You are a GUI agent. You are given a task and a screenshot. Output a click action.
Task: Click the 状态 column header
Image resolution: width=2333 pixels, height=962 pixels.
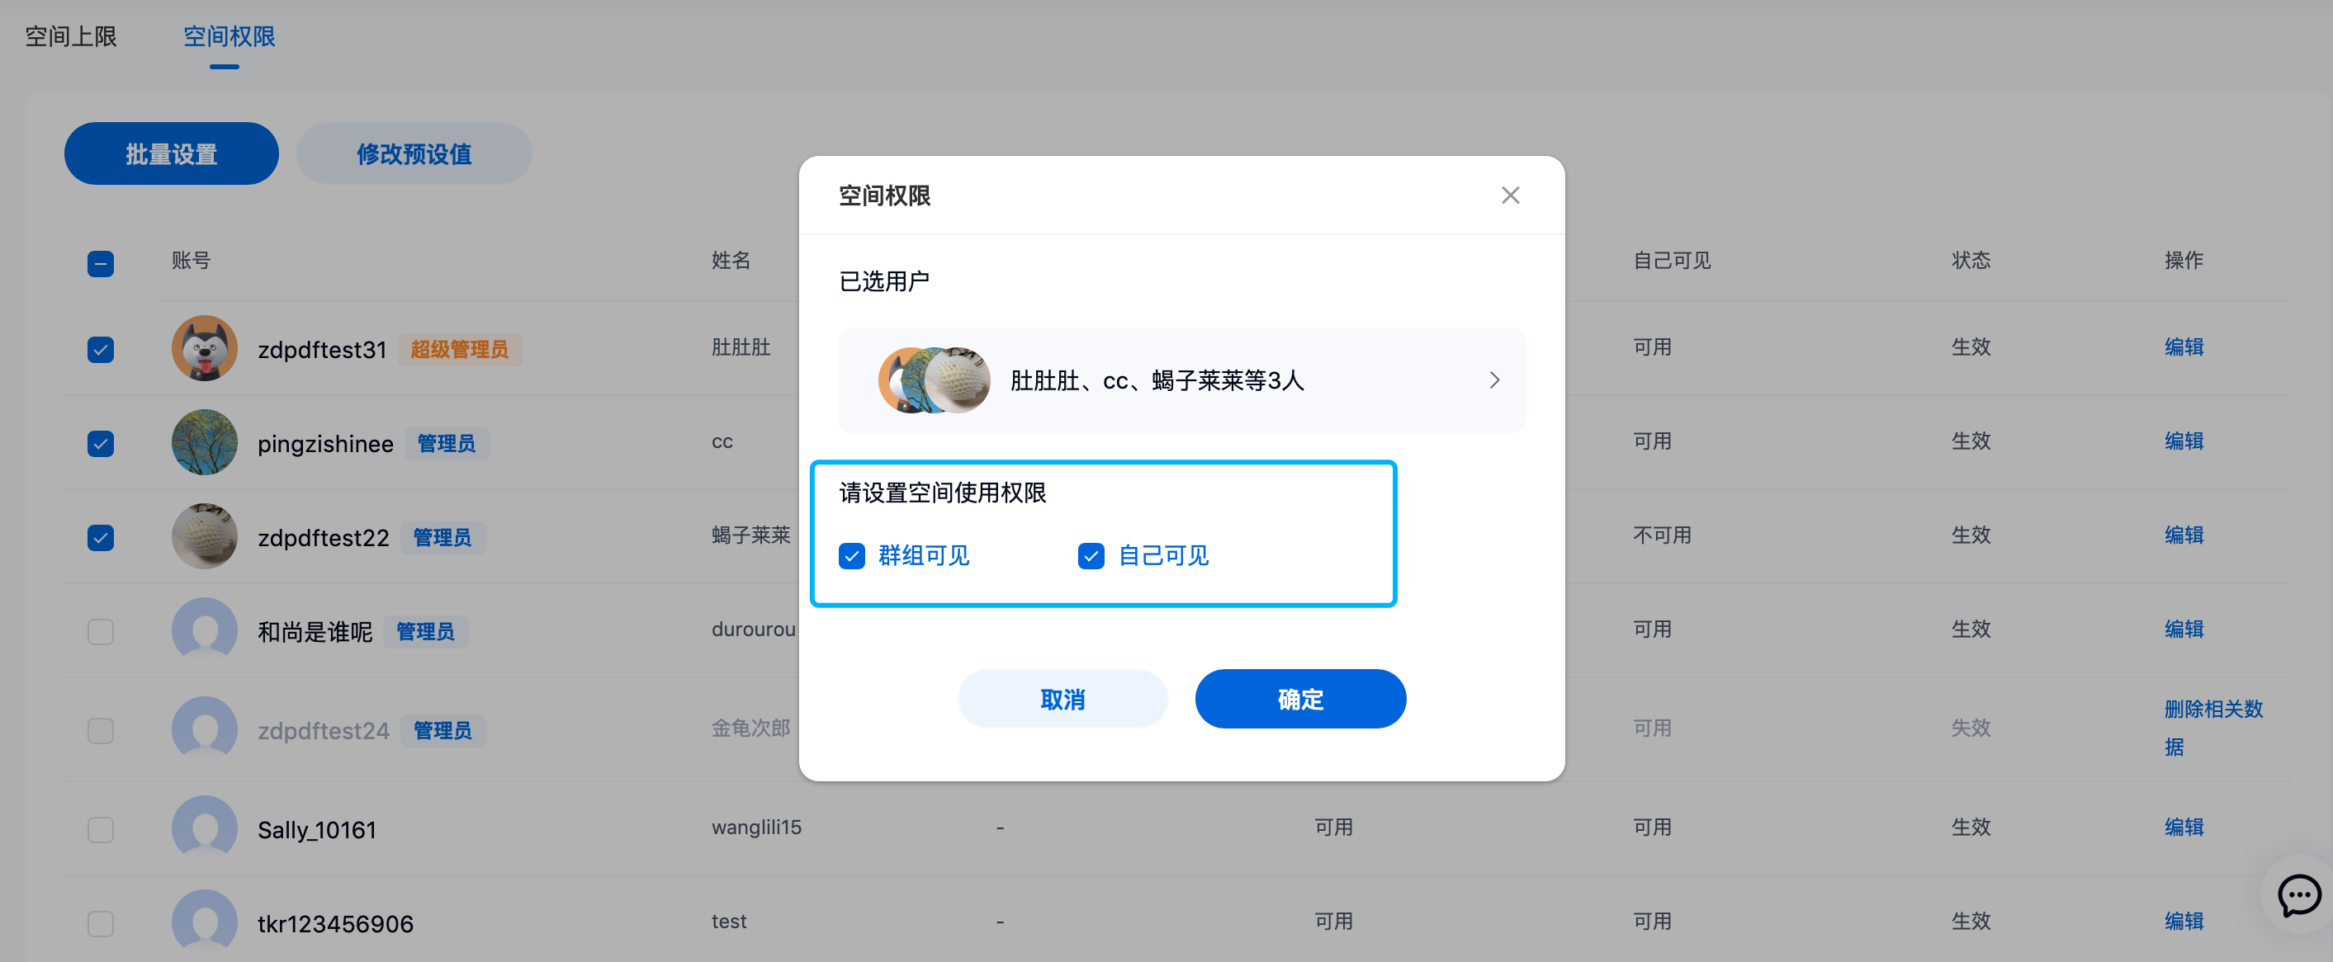1971,261
